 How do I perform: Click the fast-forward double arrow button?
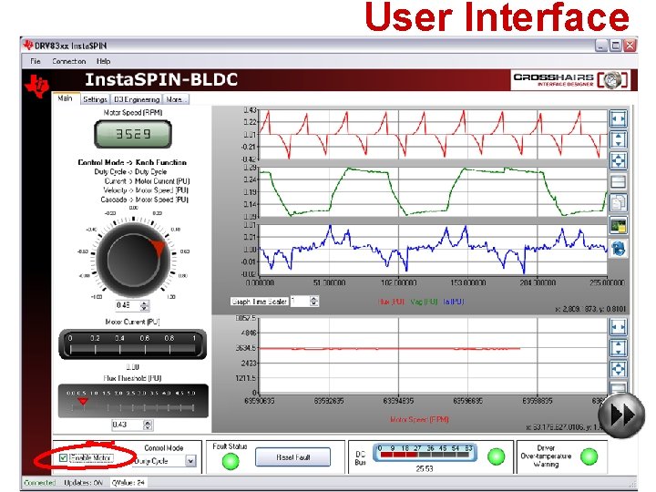pos(621,415)
